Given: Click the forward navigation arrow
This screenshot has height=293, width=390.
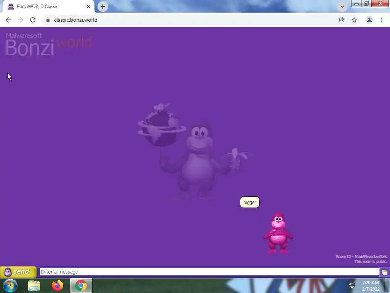Looking at the screenshot, I should coord(21,20).
